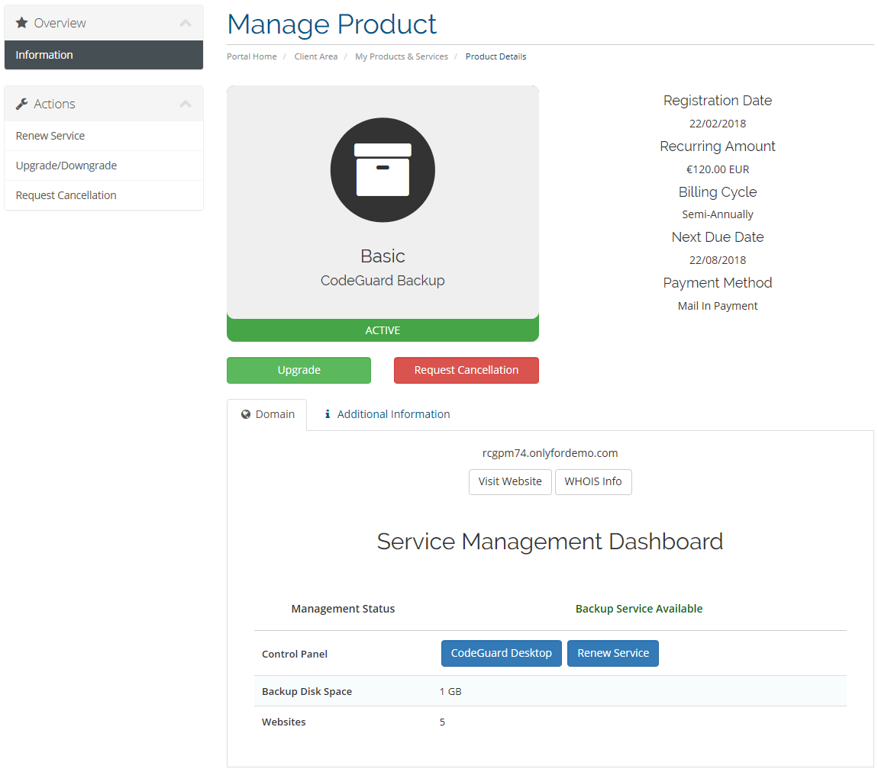Click the Visit Website button

tap(510, 481)
